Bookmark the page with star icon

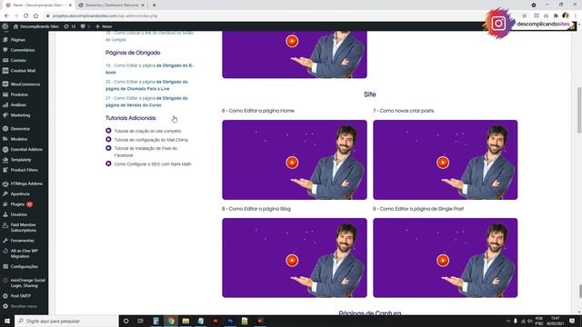(524, 16)
